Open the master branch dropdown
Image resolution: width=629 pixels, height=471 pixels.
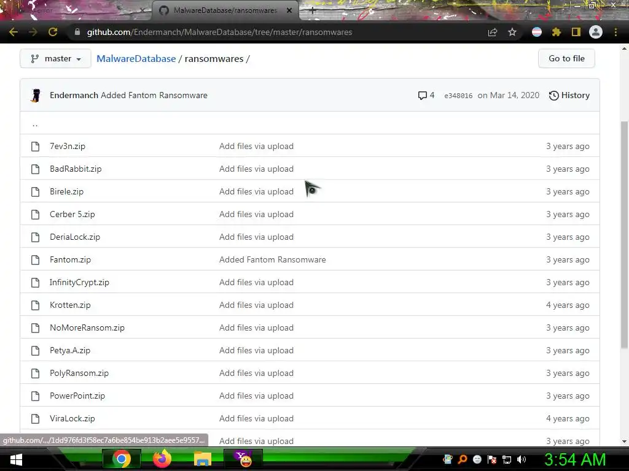pyautogui.click(x=55, y=58)
